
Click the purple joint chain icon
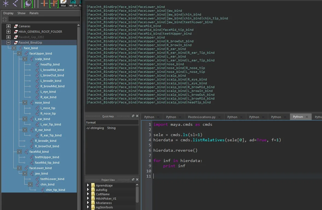[x=16, y=3]
